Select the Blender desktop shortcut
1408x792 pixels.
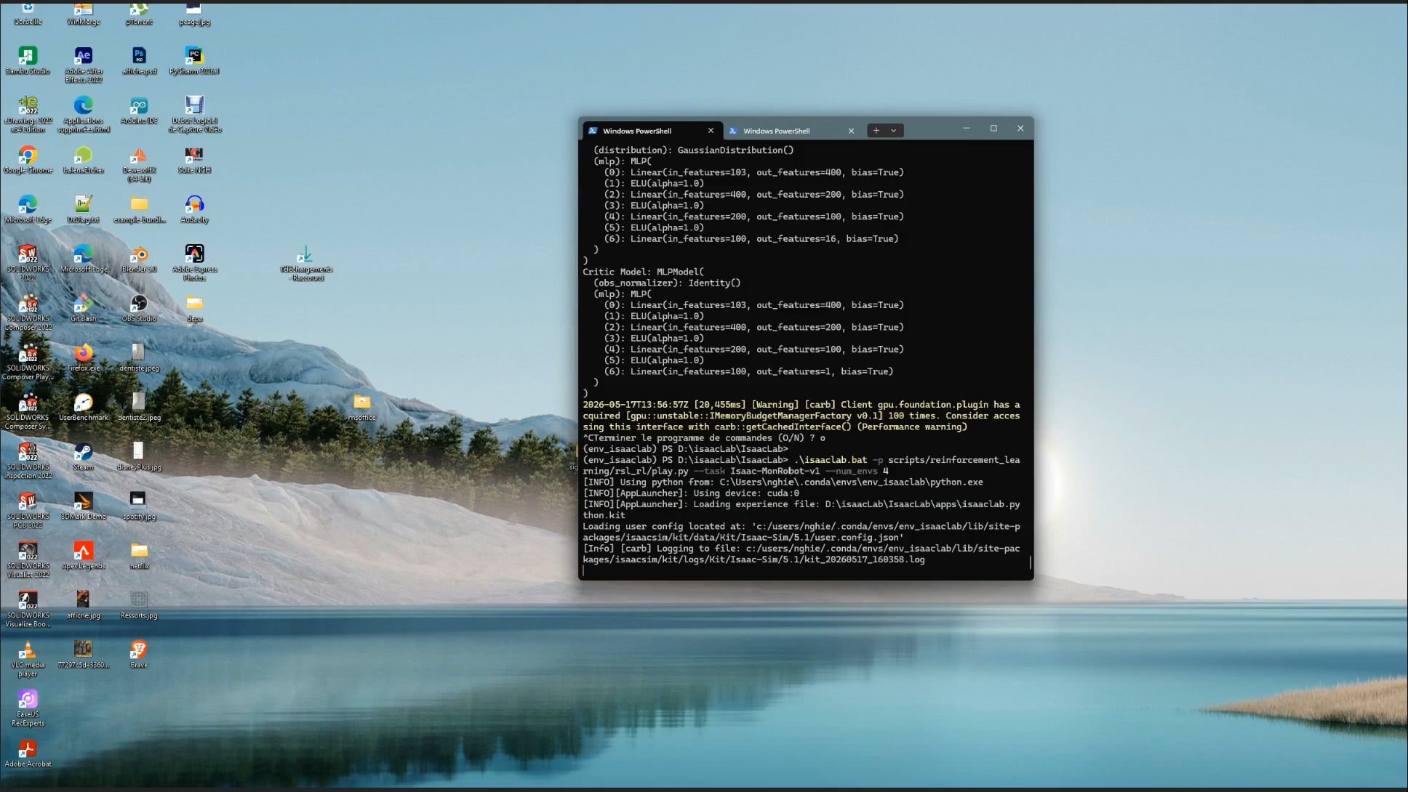tap(139, 259)
